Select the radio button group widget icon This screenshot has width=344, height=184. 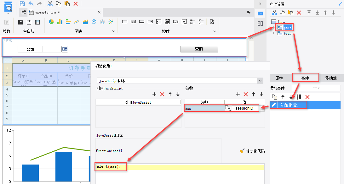pos(192,22)
